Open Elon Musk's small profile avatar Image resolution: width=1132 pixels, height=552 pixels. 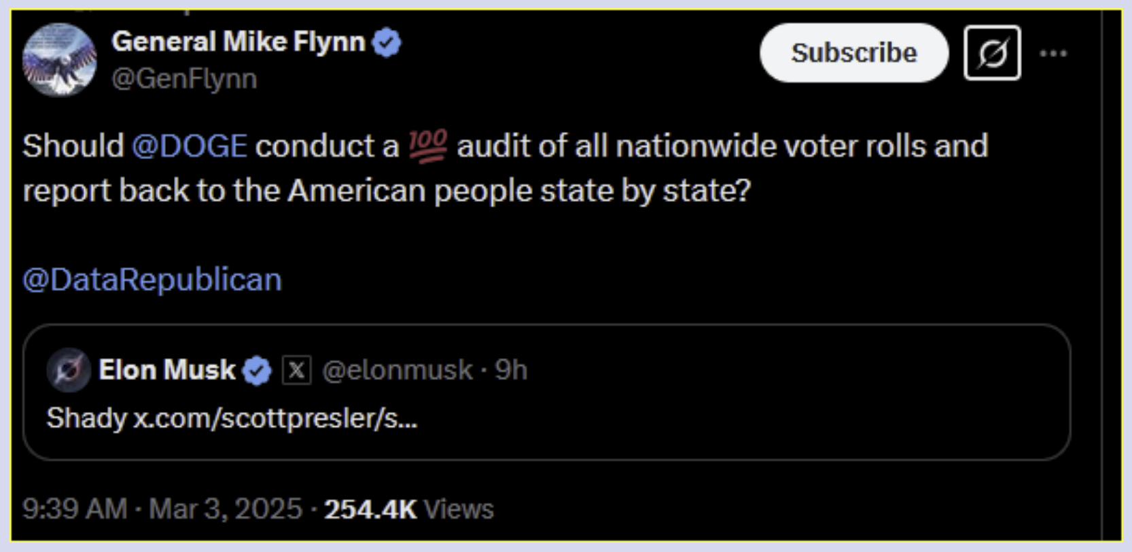point(69,370)
